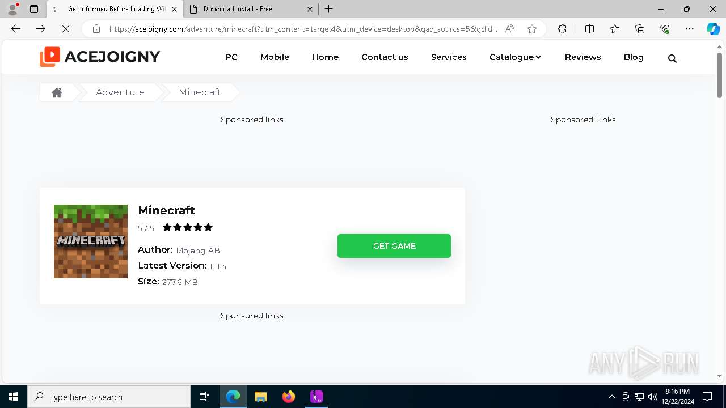Click the taskbar search box
The image size is (726, 408).
tap(109, 397)
